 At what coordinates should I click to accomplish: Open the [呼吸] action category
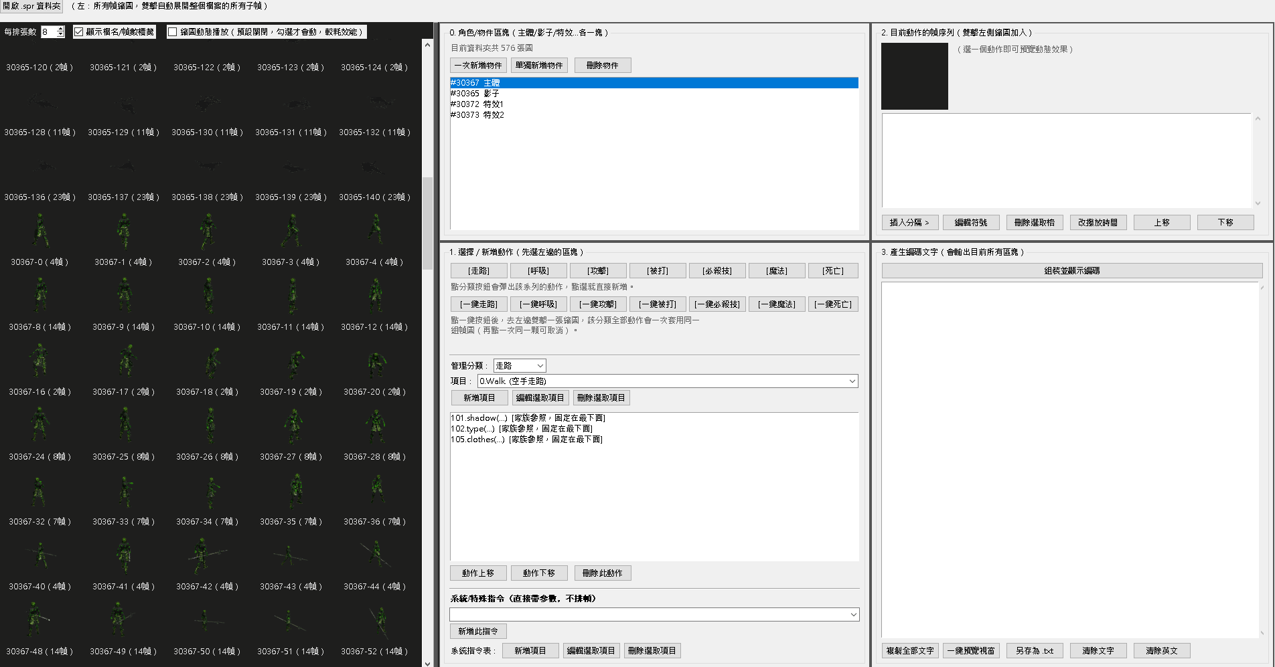(x=538, y=270)
